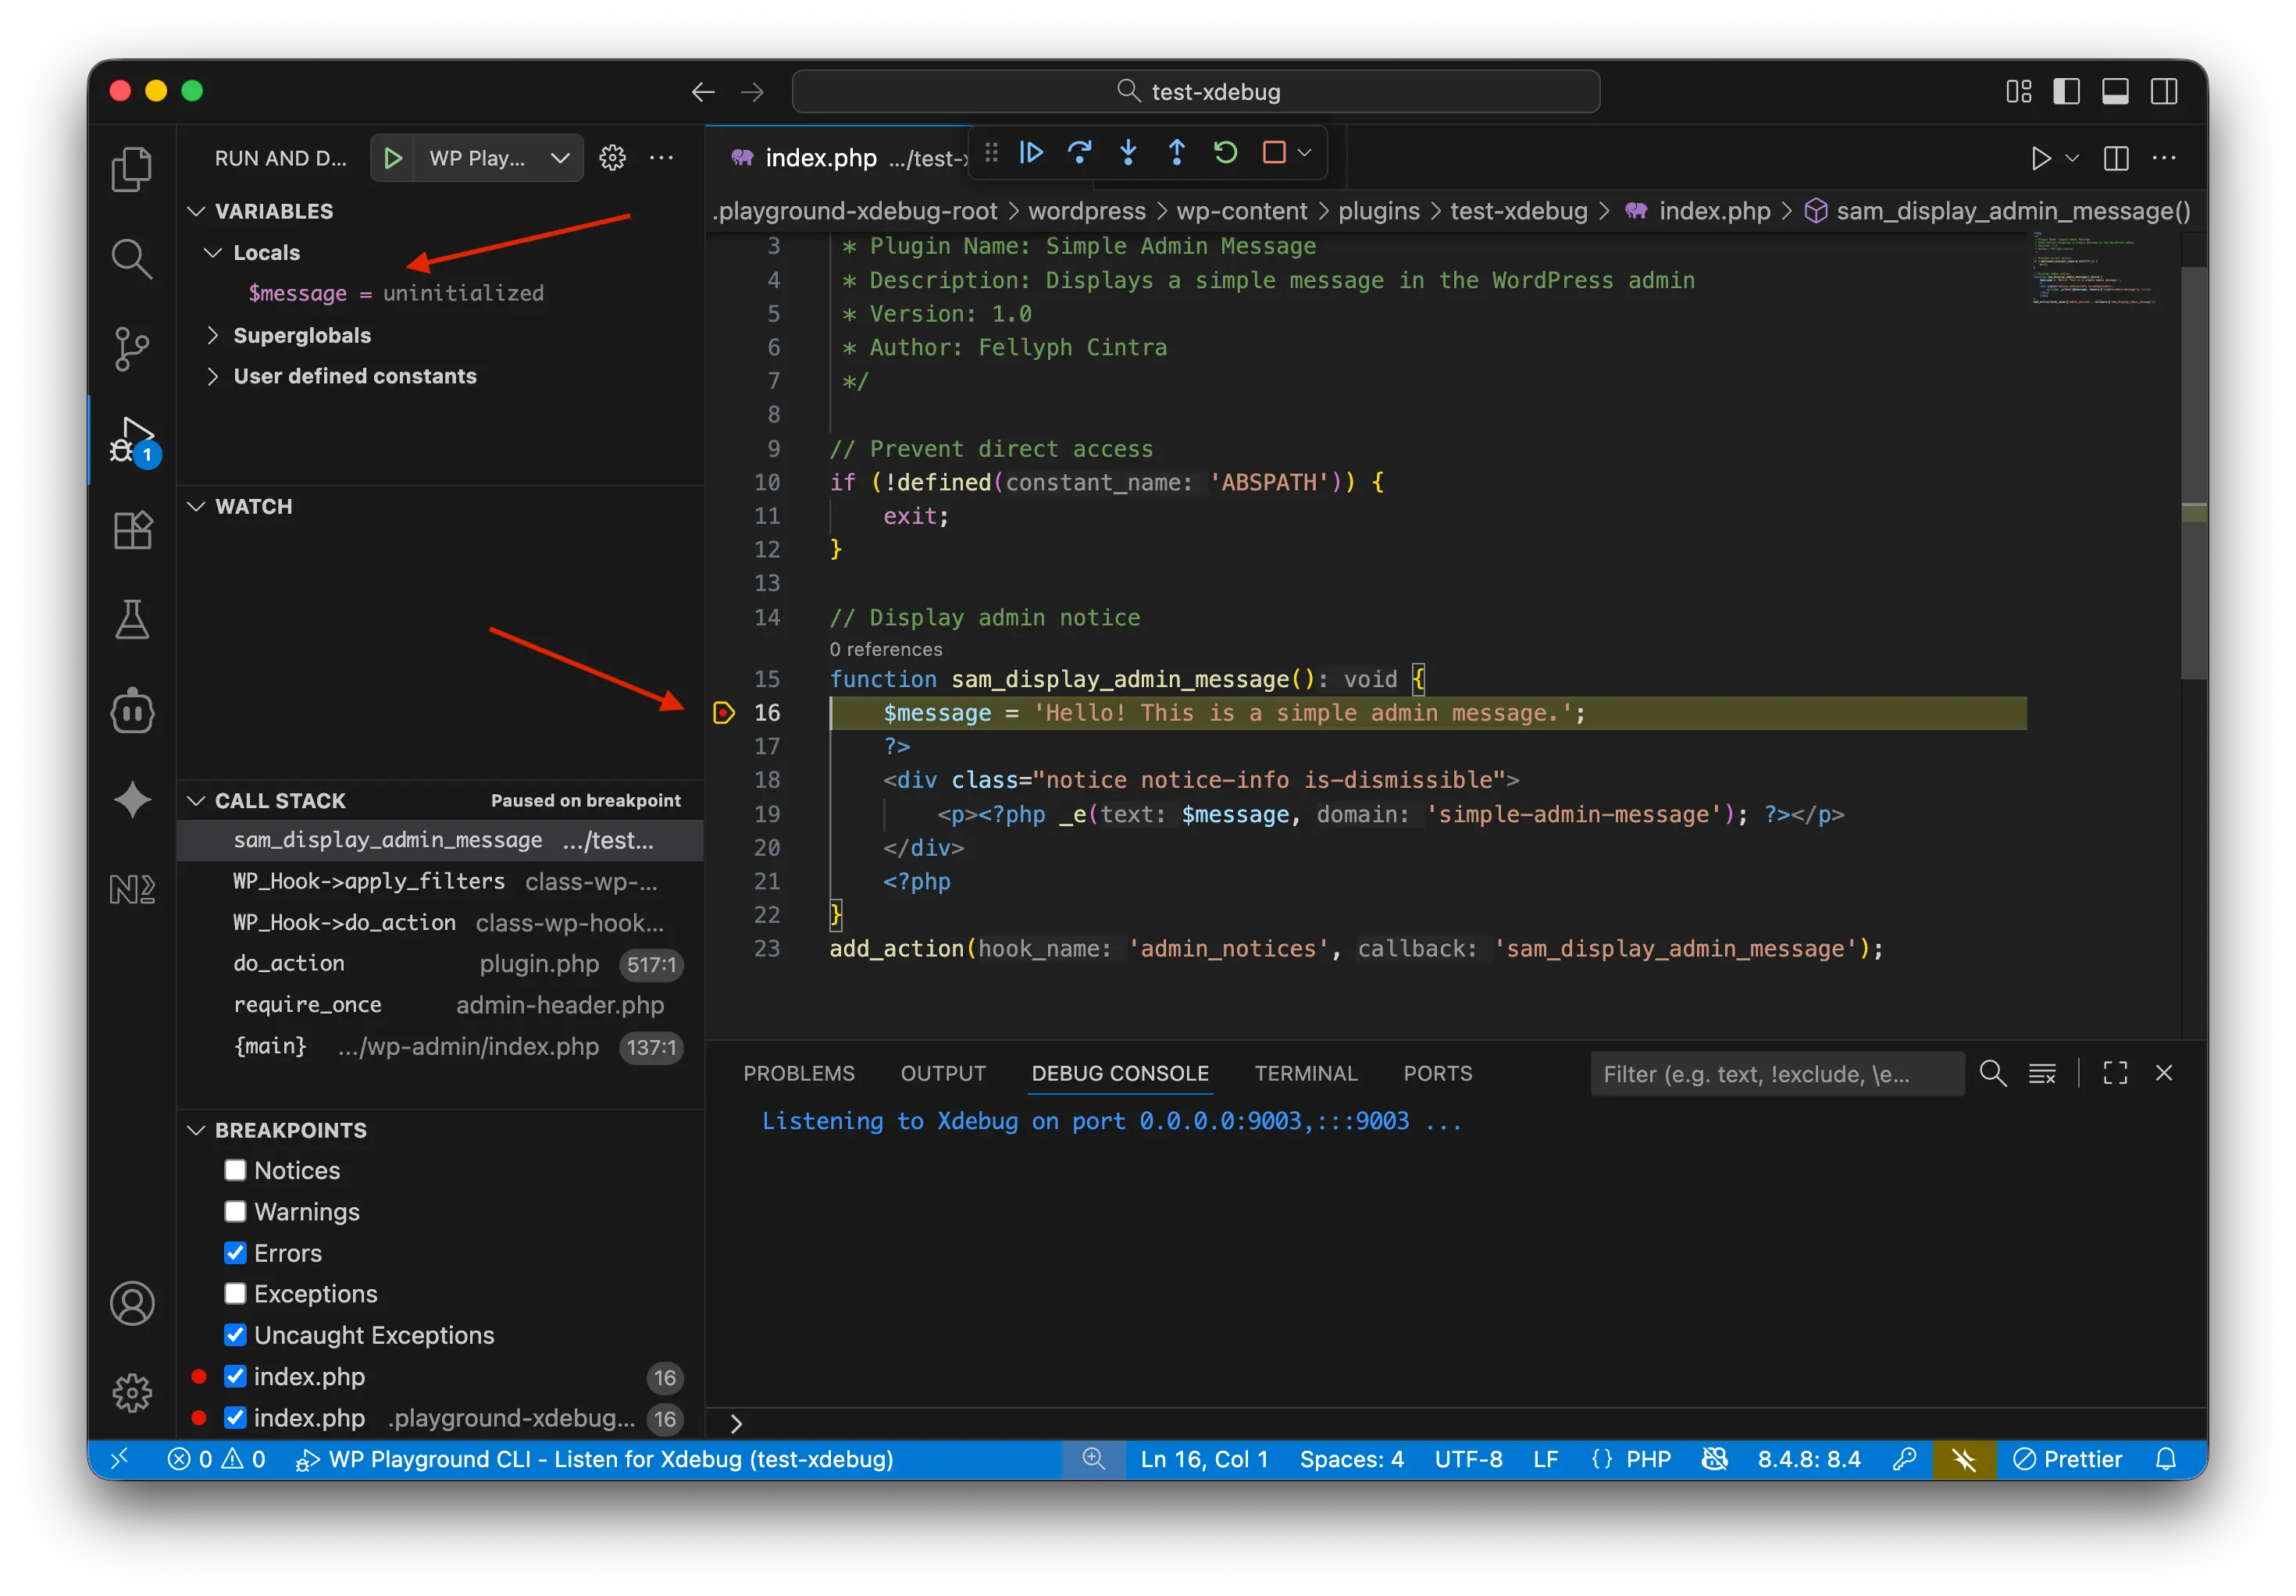Open the Search view
This screenshot has width=2296, height=1596.
(131, 258)
